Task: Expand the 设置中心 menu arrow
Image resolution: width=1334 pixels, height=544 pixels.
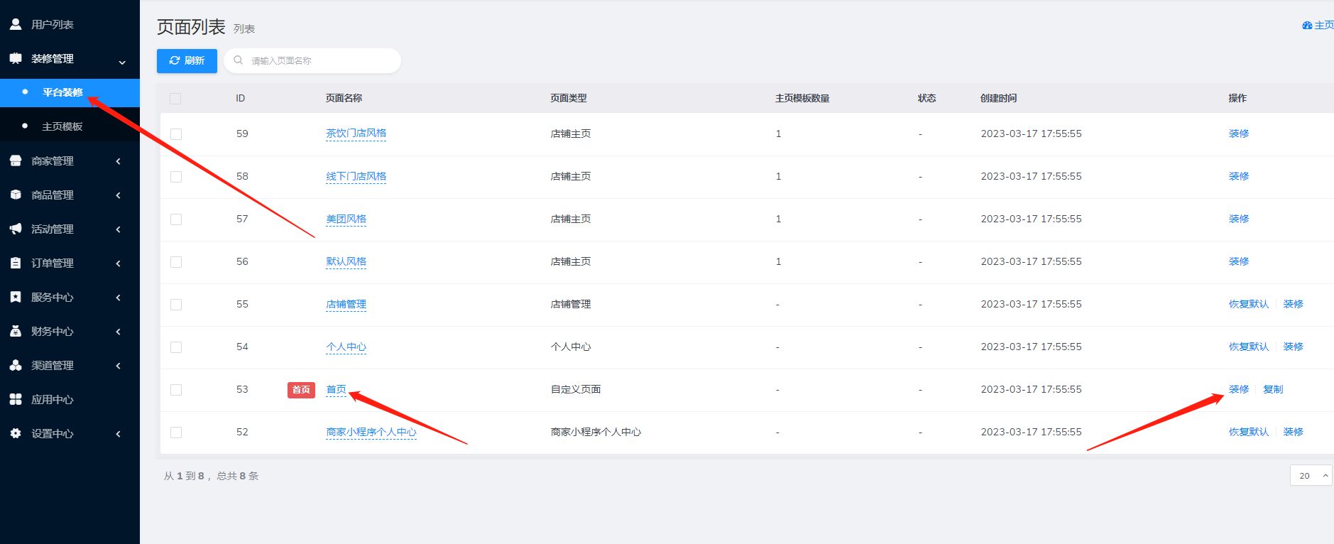Action: click(118, 434)
